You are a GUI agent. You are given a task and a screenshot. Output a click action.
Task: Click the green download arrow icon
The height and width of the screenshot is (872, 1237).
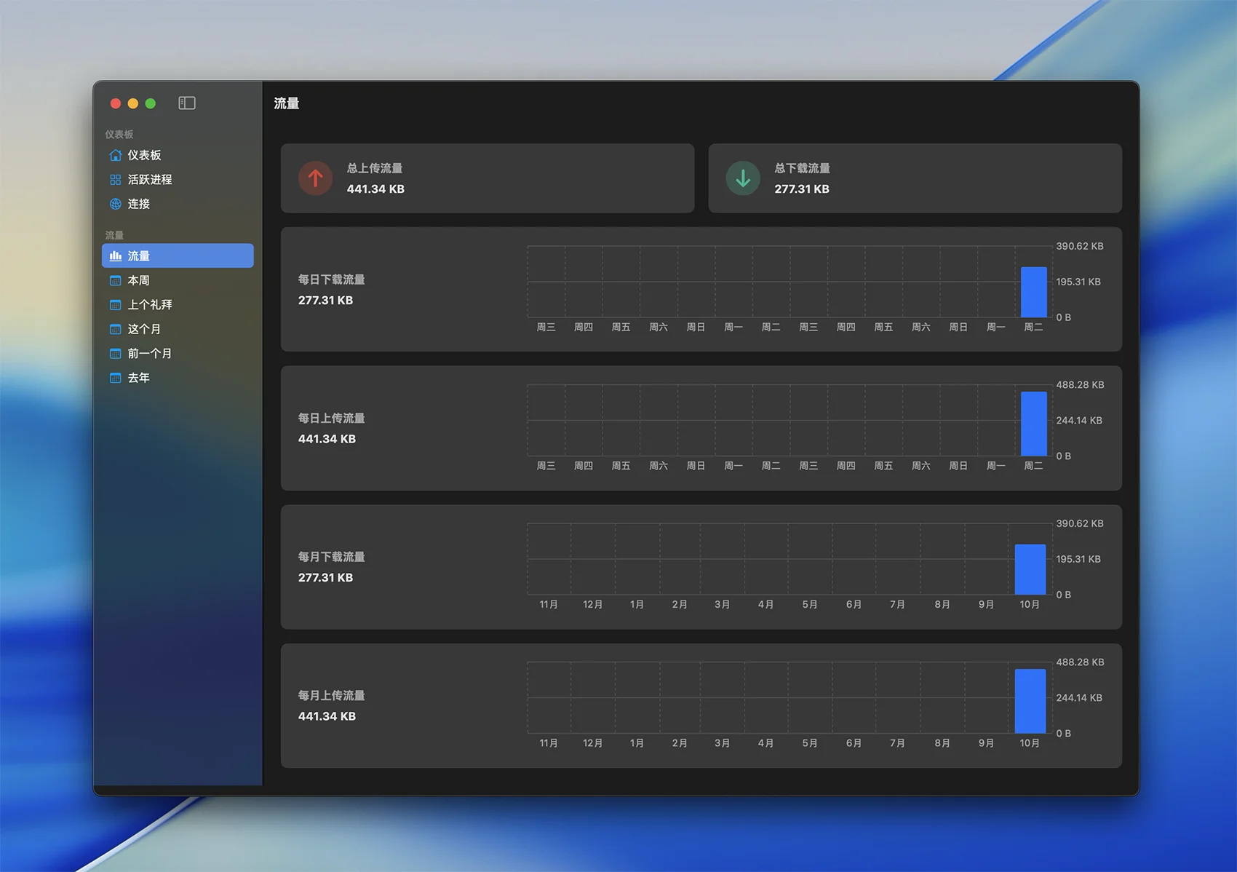coord(743,178)
